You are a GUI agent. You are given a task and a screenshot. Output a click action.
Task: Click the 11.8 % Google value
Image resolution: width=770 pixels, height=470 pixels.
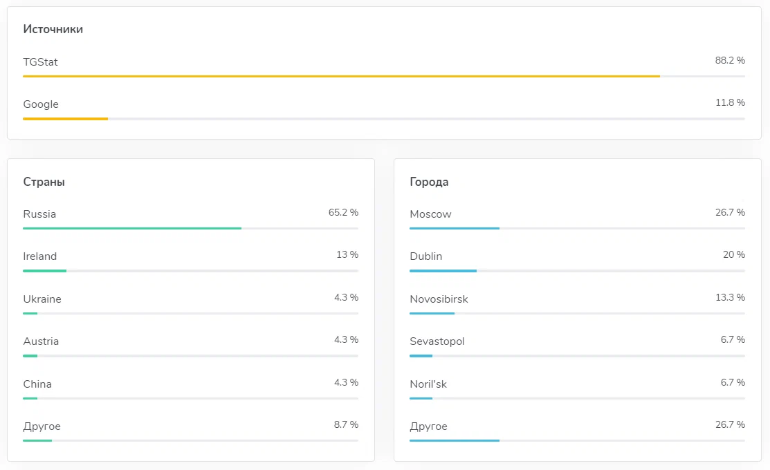(x=730, y=102)
